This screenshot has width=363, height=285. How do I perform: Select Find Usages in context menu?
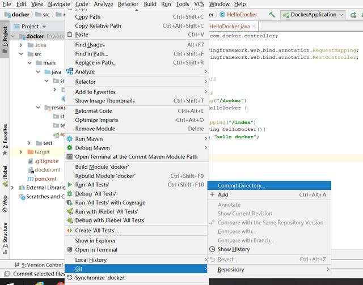[137, 45]
